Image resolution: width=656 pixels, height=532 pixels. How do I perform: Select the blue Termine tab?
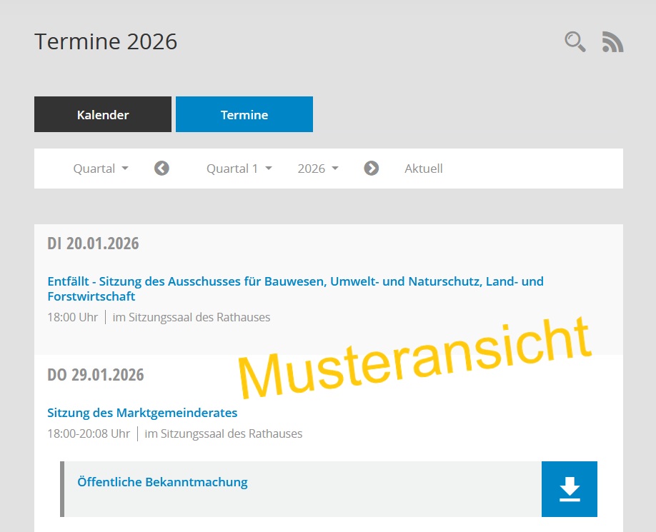click(244, 115)
